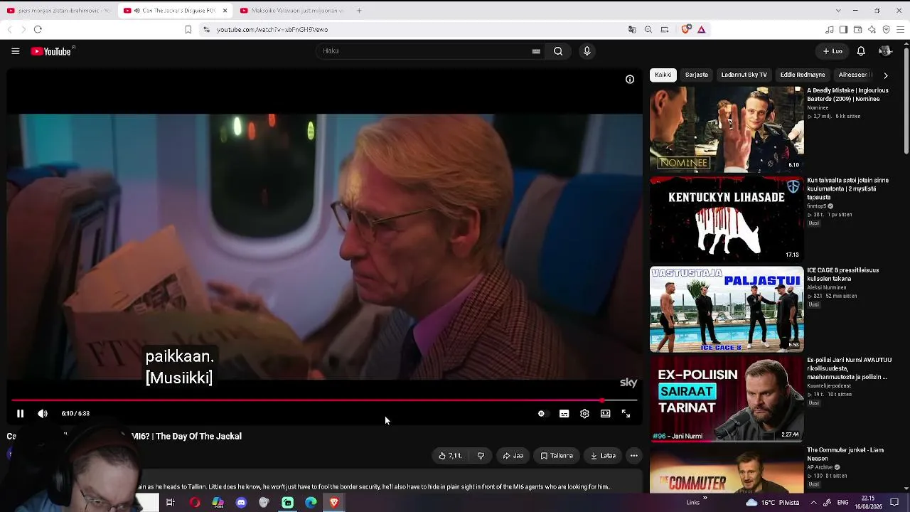The height and width of the screenshot is (512, 910).
Task: Enter fullscreen mode
Action: 626,413
